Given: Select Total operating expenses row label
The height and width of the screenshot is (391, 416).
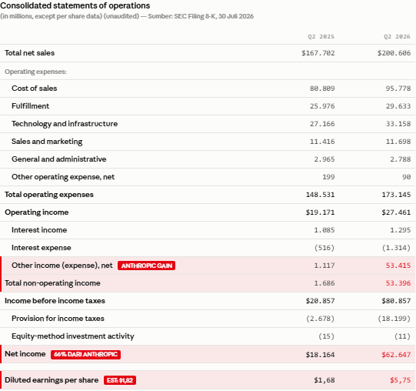Looking at the screenshot, I should pos(49,195).
